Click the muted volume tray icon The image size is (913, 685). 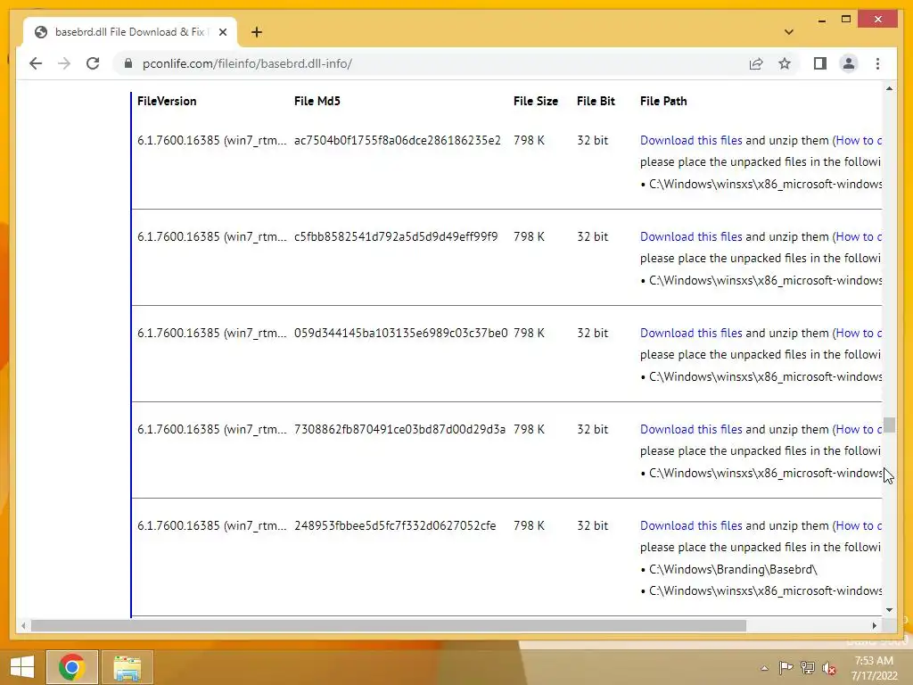pos(829,668)
